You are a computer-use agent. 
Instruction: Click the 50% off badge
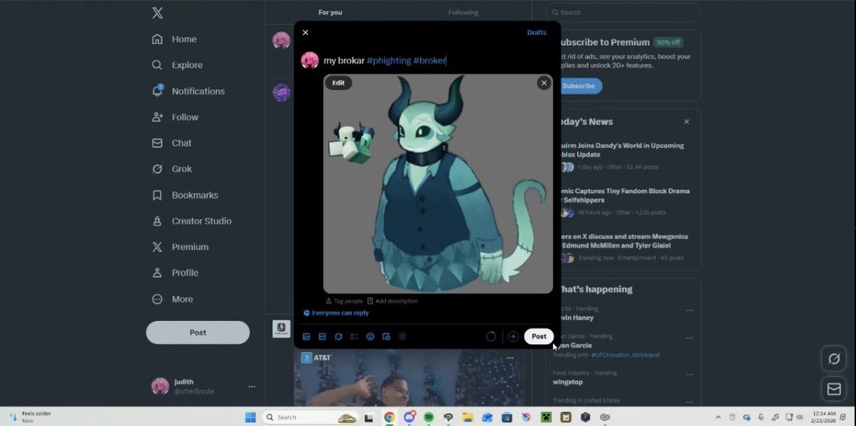tap(668, 42)
